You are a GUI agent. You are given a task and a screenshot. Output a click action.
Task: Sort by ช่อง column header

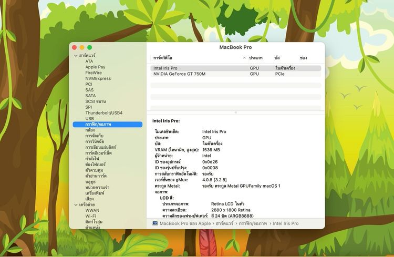[303, 58]
